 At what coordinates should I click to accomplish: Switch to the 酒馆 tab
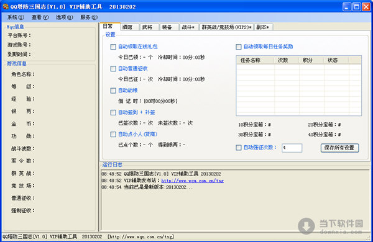pyautogui.click(x=130, y=27)
